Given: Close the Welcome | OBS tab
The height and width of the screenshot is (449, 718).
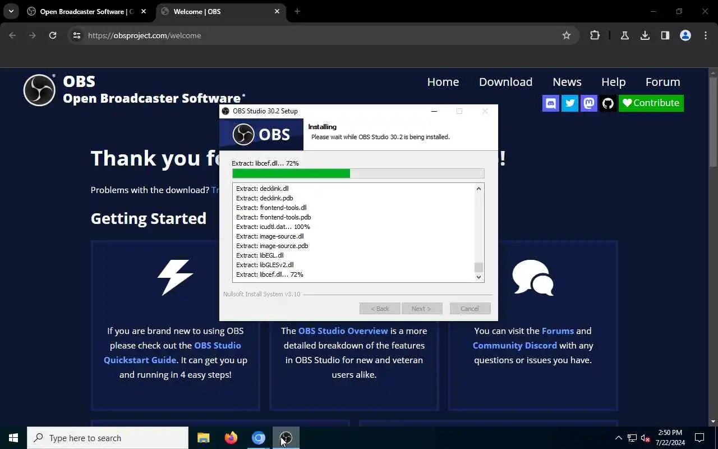Looking at the screenshot, I should [x=277, y=11].
